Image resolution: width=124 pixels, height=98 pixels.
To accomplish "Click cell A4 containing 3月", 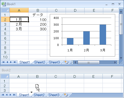I will pos(19,29).
